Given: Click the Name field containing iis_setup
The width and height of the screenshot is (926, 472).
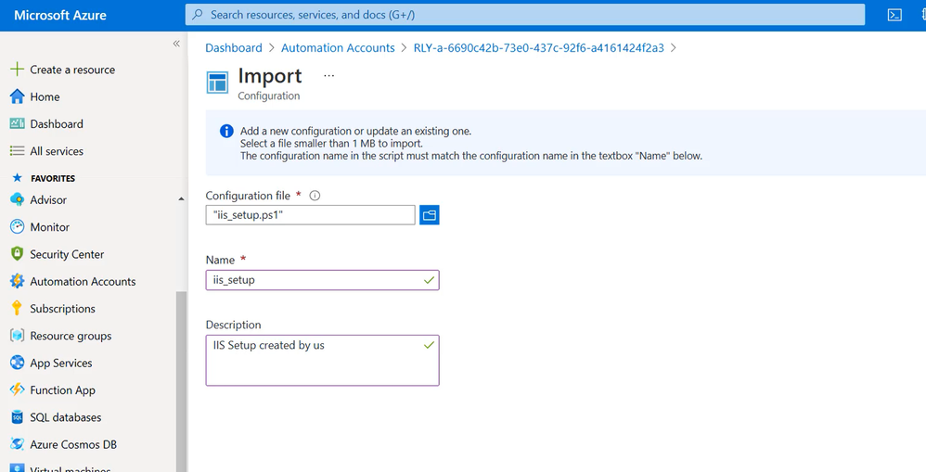Looking at the screenshot, I should point(323,280).
